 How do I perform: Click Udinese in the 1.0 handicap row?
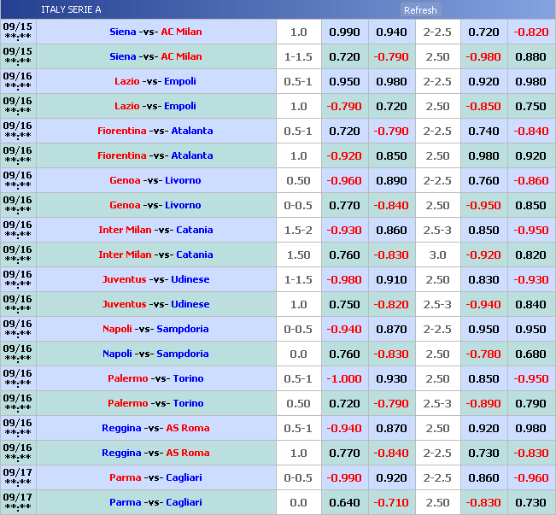click(190, 304)
